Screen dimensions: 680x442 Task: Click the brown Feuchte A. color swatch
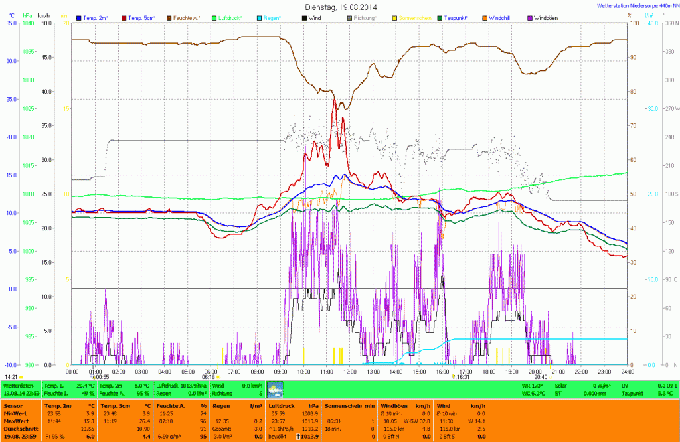169,17
